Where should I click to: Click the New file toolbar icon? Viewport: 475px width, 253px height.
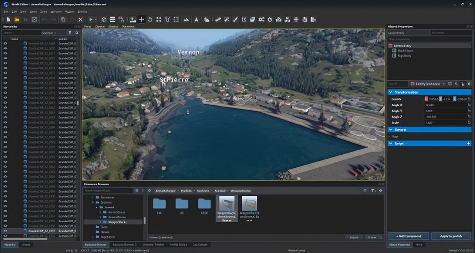[x=8, y=19]
